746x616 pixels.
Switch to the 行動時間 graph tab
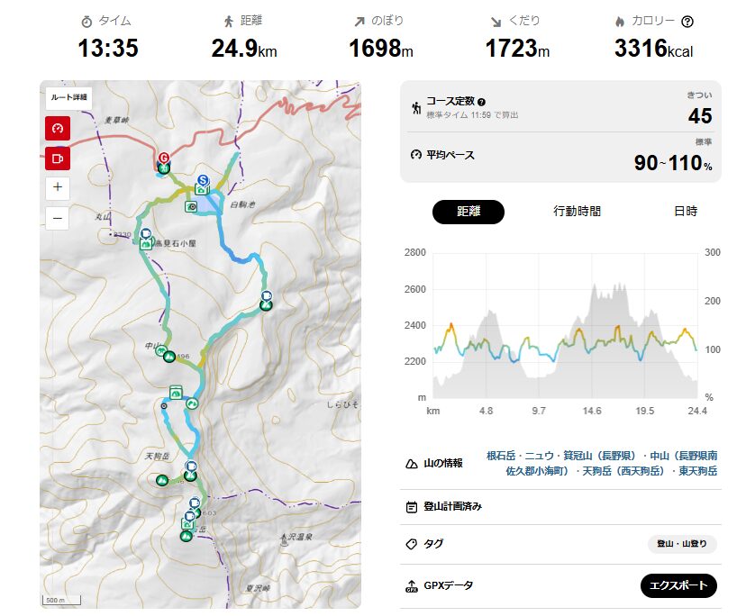pos(577,212)
